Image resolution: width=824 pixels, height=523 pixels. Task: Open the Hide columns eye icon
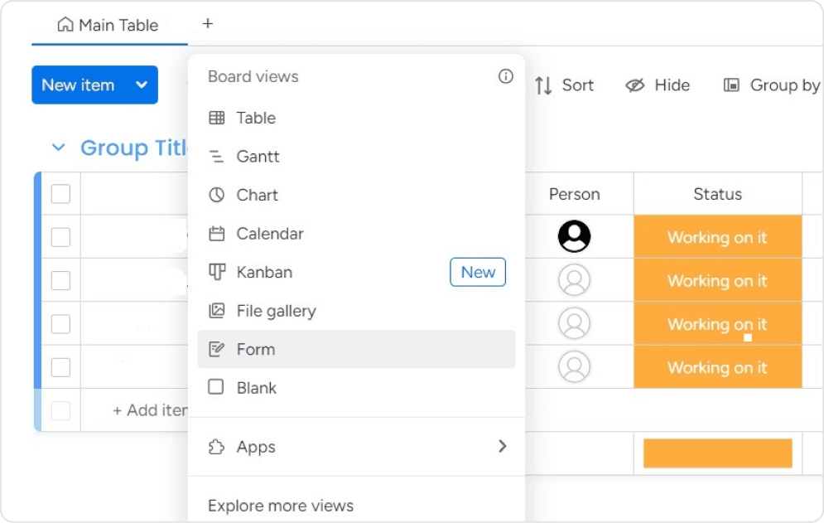[x=635, y=85]
